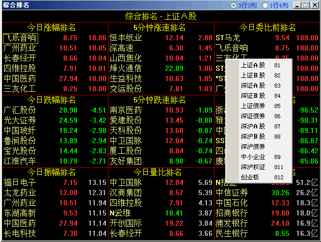Select 友好集团 stock row

point(161,161)
